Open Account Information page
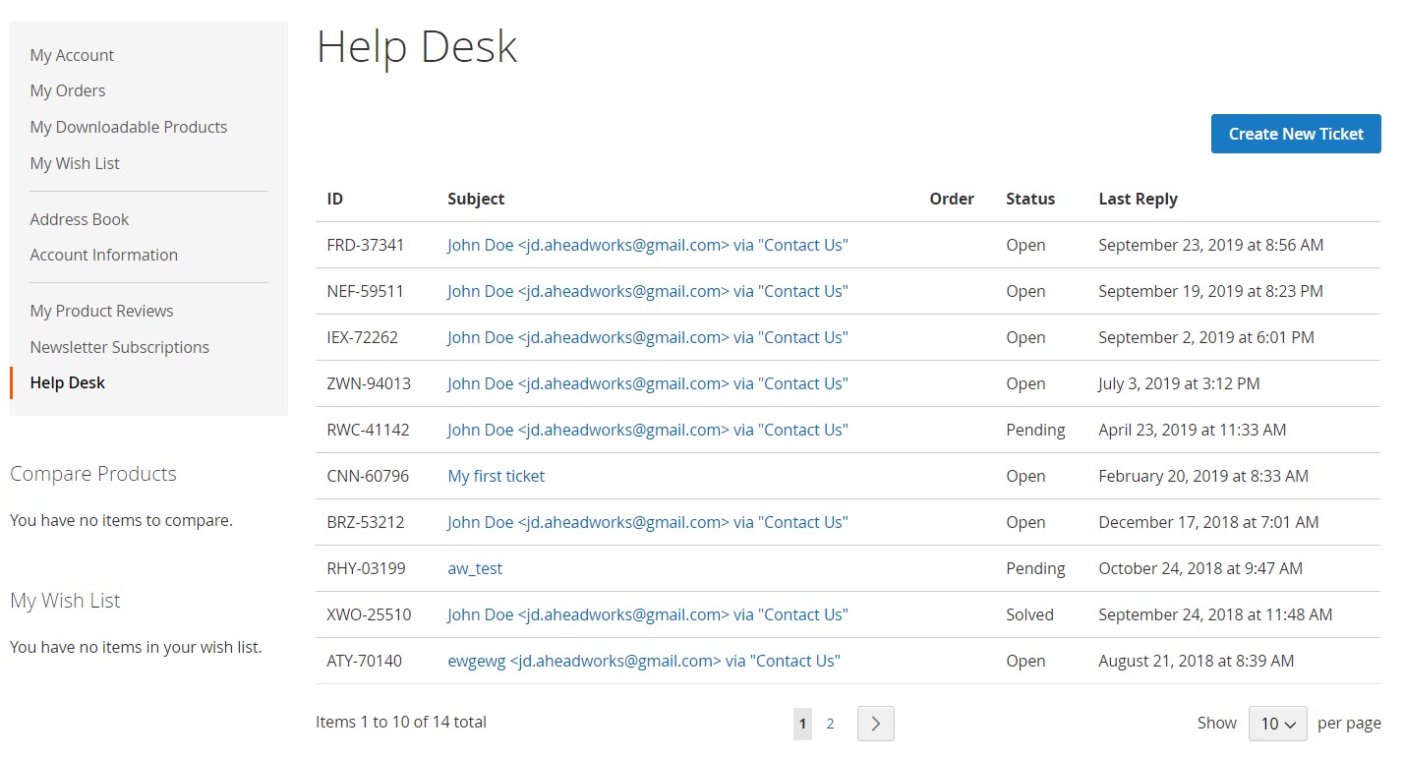1403x757 pixels. 104,255
